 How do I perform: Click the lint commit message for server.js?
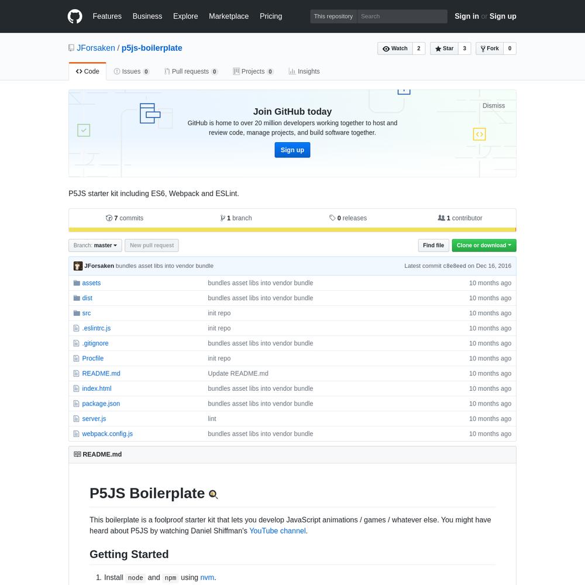(212, 419)
